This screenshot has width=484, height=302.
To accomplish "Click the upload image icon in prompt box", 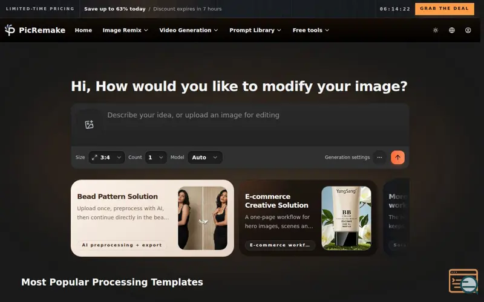I will (x=89, y=124).
